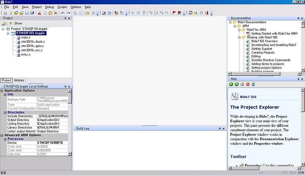Click the red flag bookmark icon
The image size is (305, 176).
174,13
